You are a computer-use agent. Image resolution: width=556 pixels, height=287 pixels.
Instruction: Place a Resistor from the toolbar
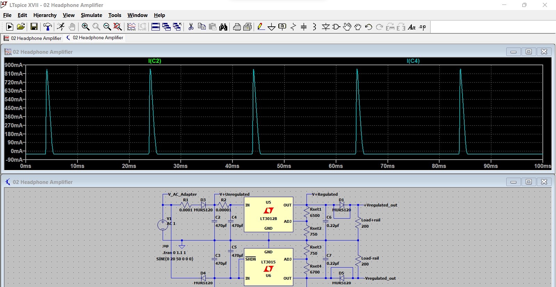[x=293, y=27]
